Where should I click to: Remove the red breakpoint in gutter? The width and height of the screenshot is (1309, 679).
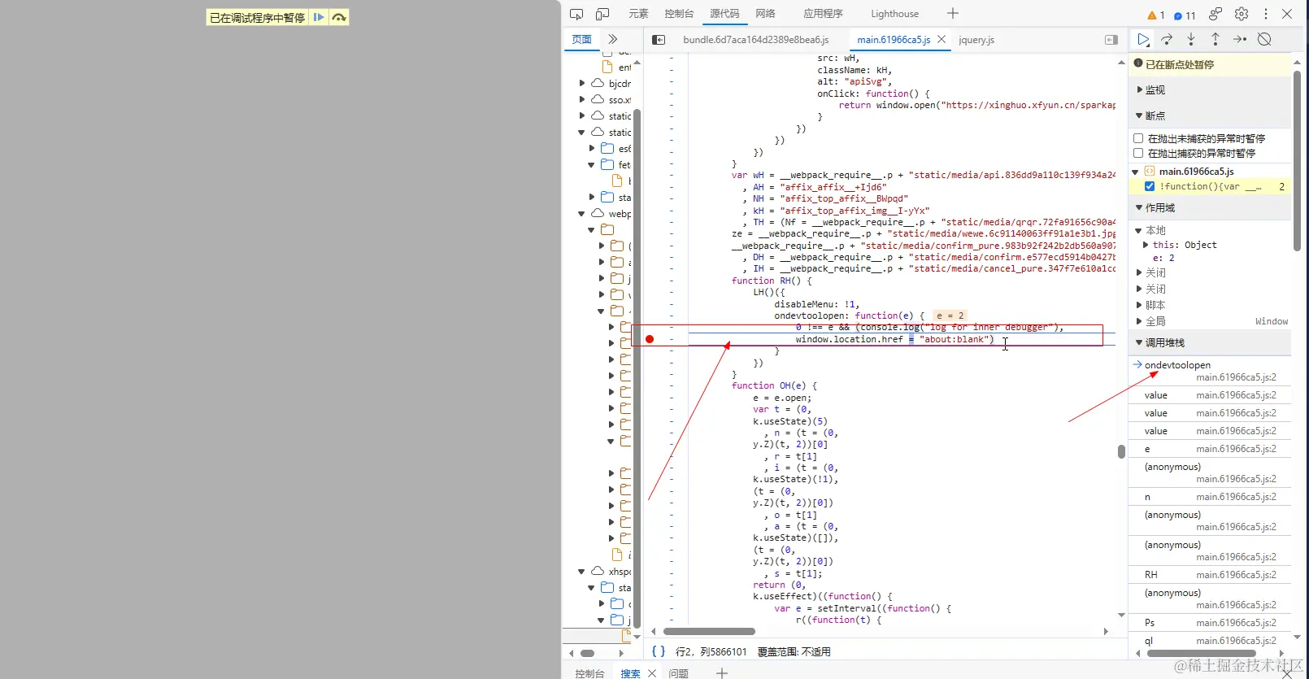pos(650,339)
